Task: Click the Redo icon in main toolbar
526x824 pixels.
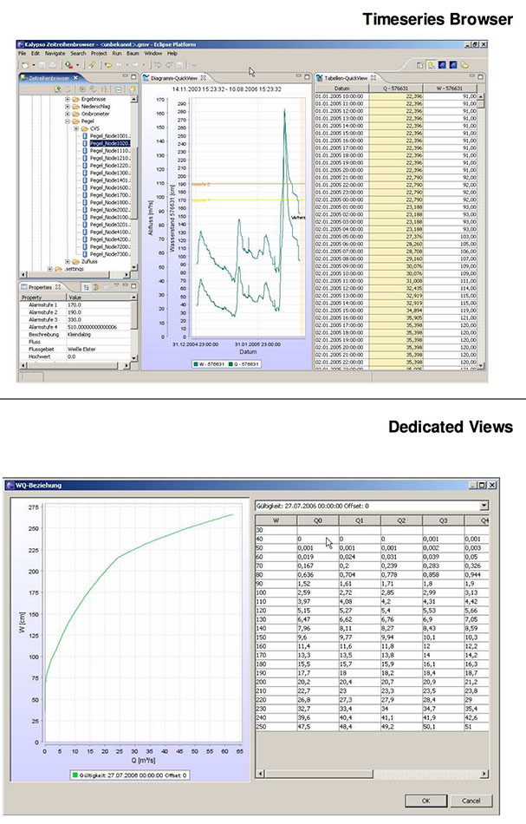Action: click(x=169, y=65)
